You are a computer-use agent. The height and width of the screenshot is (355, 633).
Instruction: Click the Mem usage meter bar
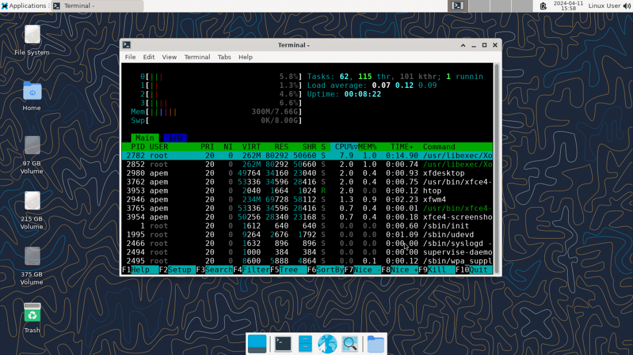coord(216,112)
